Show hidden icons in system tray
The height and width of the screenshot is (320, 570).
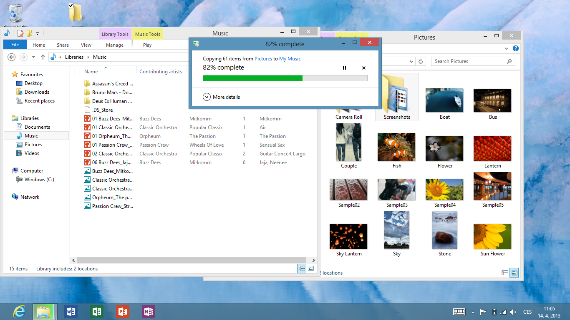pos(473,312)
